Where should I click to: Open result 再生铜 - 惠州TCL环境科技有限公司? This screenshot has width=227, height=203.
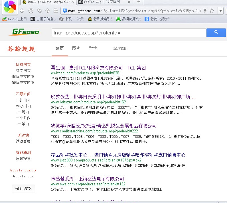tap(98, 68)
